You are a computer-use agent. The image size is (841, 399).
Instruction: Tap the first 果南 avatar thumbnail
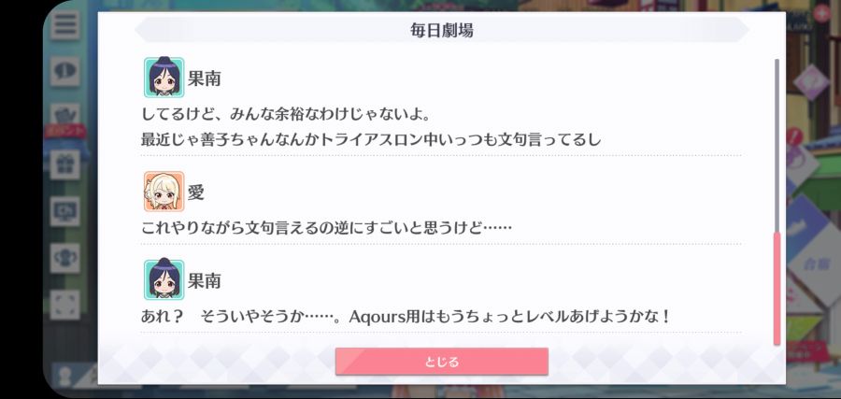(x=164, y=78)
